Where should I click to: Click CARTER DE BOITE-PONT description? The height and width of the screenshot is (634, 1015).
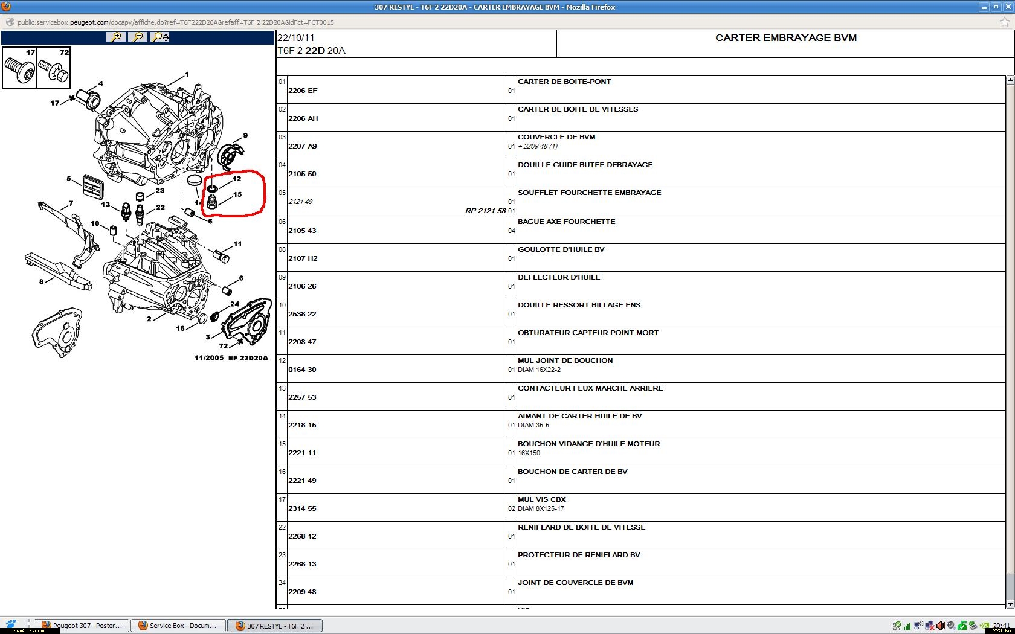[x=564, y=82]
